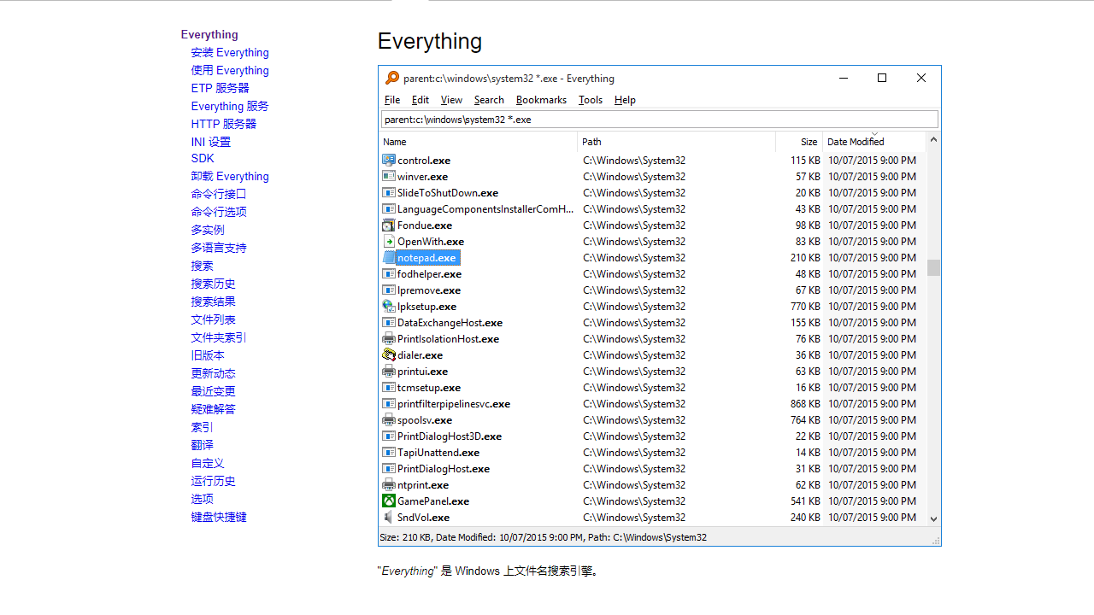Sort files by clicking the Name column header
The width and height of the screenshot is (1094, 615).
pyautogui.click(x=394, y=142)
